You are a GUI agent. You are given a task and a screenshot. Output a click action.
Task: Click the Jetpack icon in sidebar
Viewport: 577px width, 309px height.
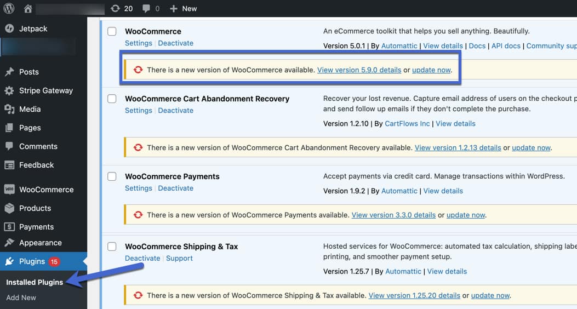click(9, 28)
